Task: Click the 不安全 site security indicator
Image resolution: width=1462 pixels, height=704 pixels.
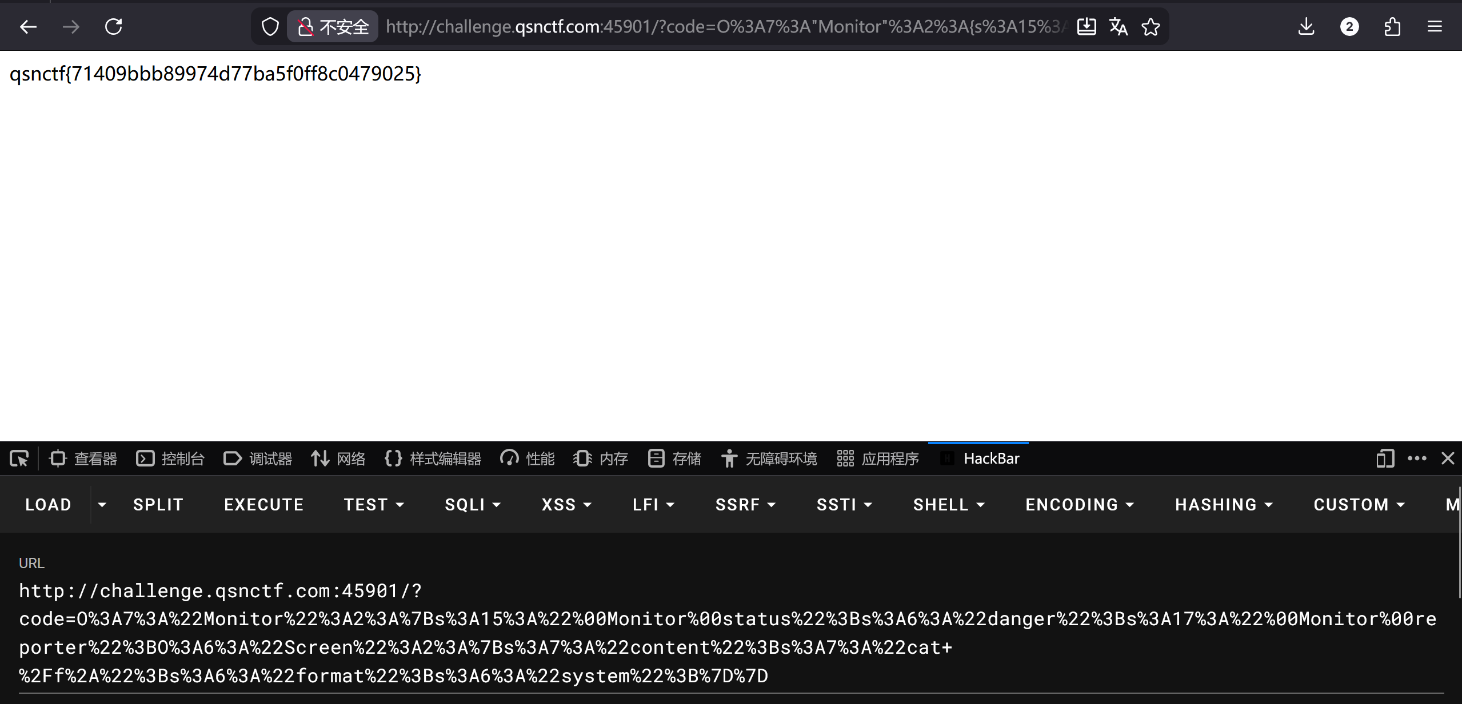Action: 333,27
